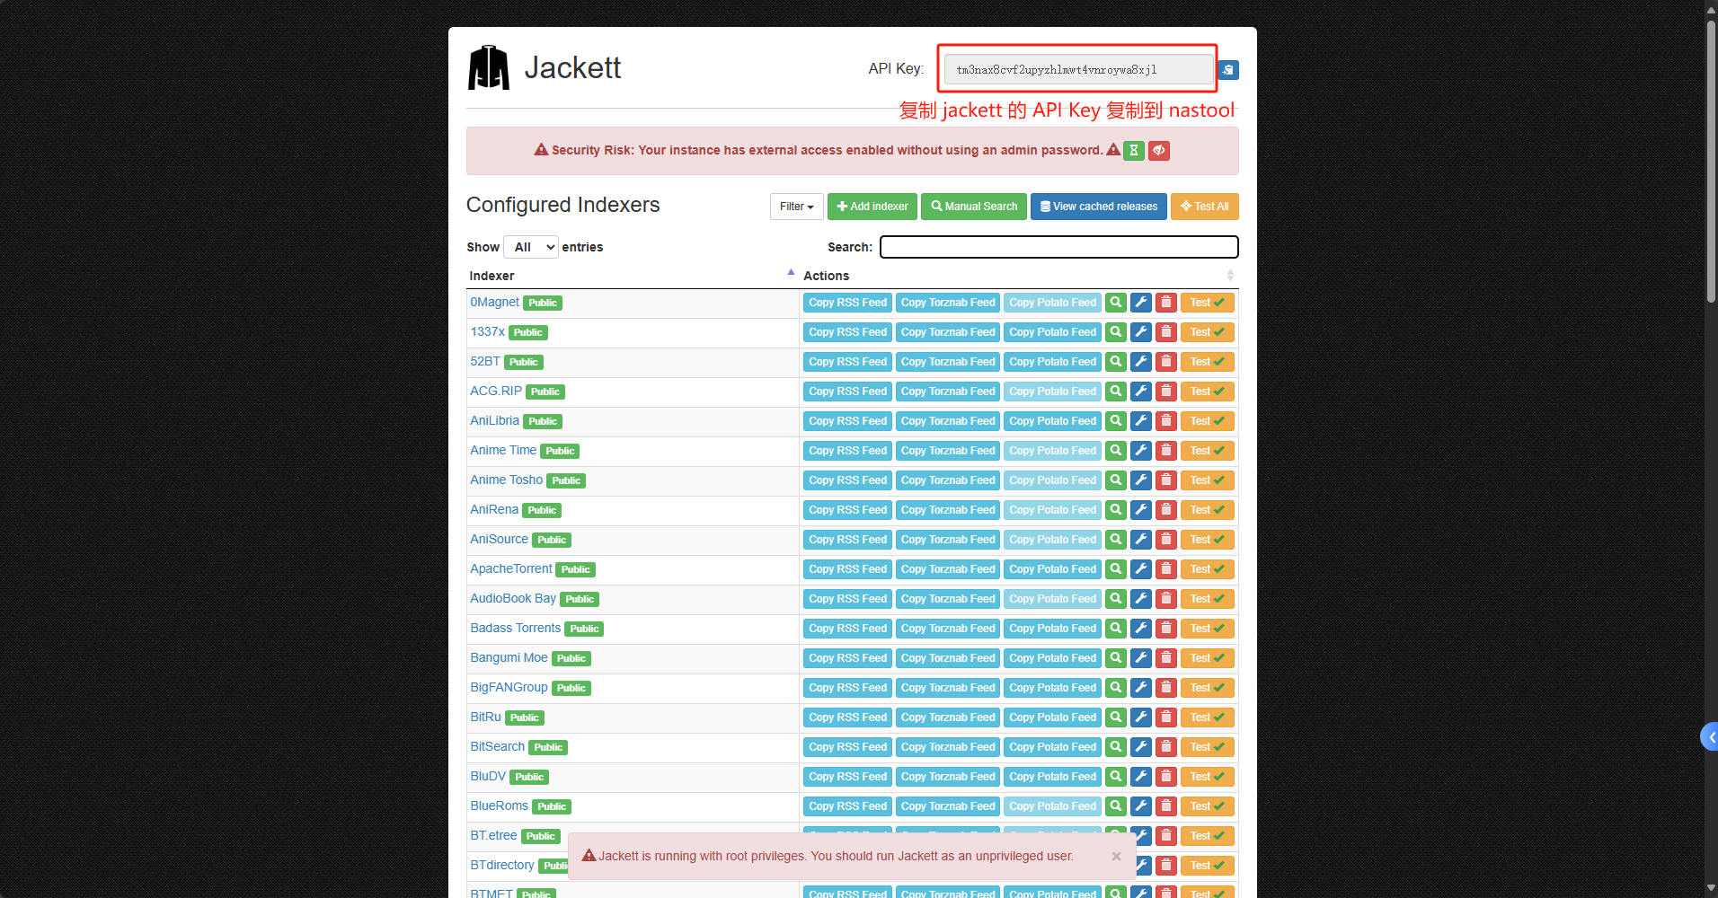Search the 0Magnet indexer via magnifier icon
The height and width of the screenshot is (898, 1718).
pos(1115,303)
